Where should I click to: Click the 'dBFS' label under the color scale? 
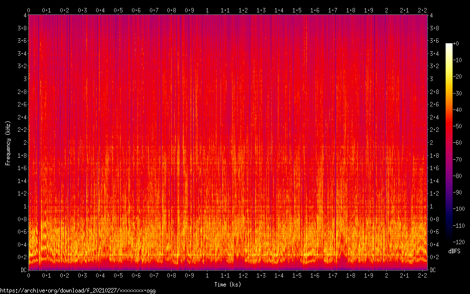(454, 251)
